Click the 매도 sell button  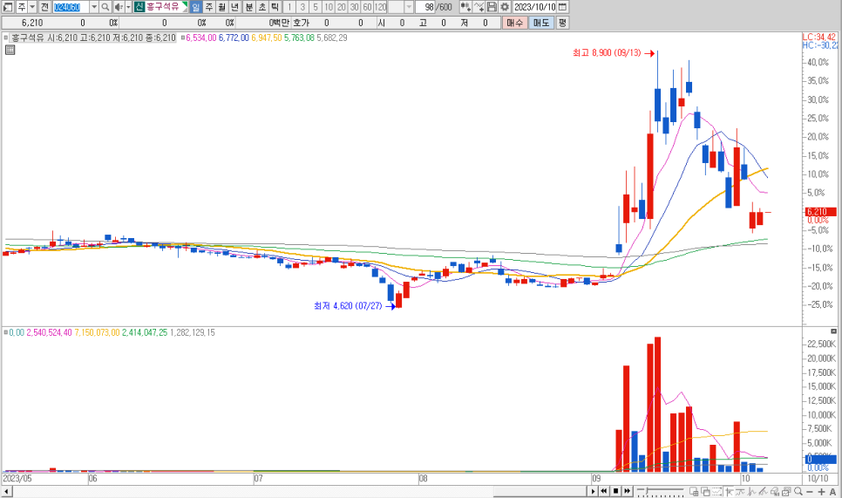541,23
